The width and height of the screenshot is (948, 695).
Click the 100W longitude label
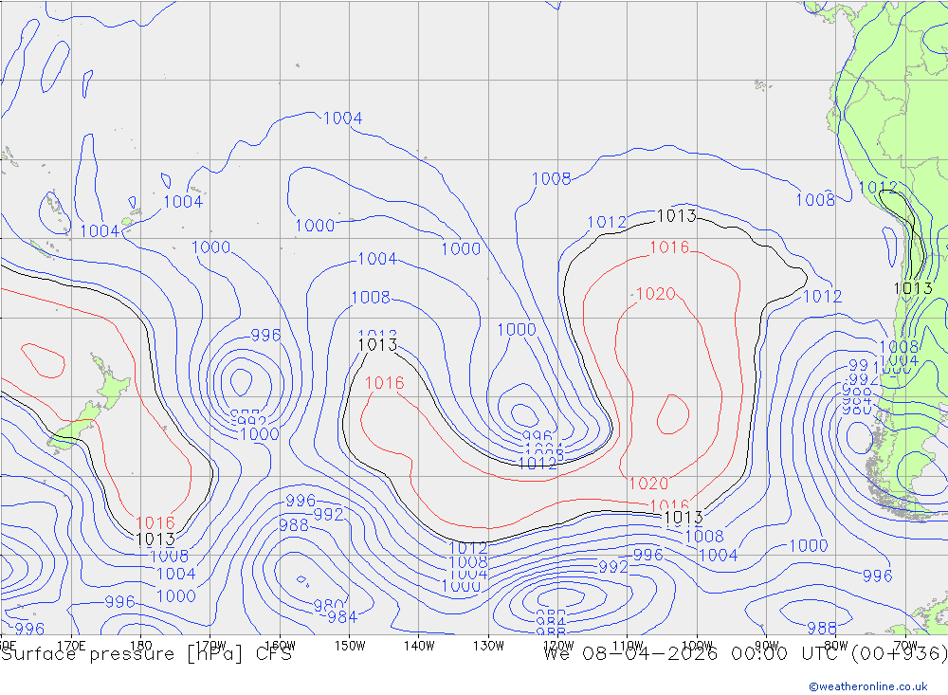(x=697, y=646)
